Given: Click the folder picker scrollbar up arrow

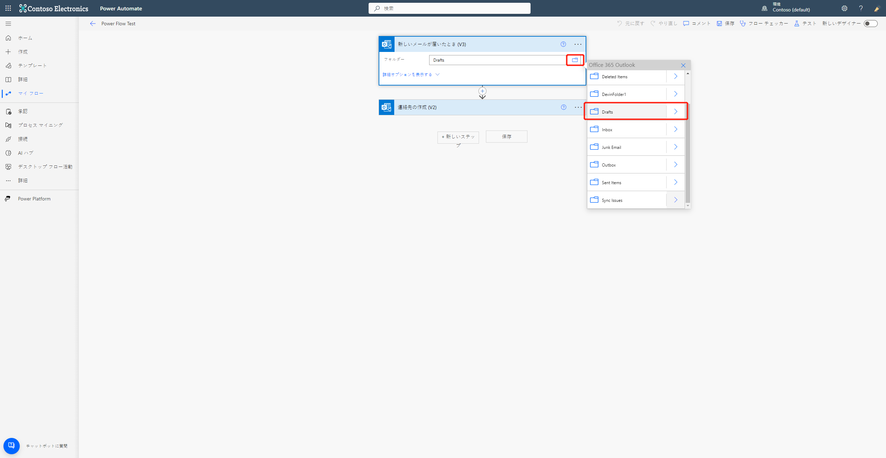Looking at the screenshot, I should pos(688,73).
